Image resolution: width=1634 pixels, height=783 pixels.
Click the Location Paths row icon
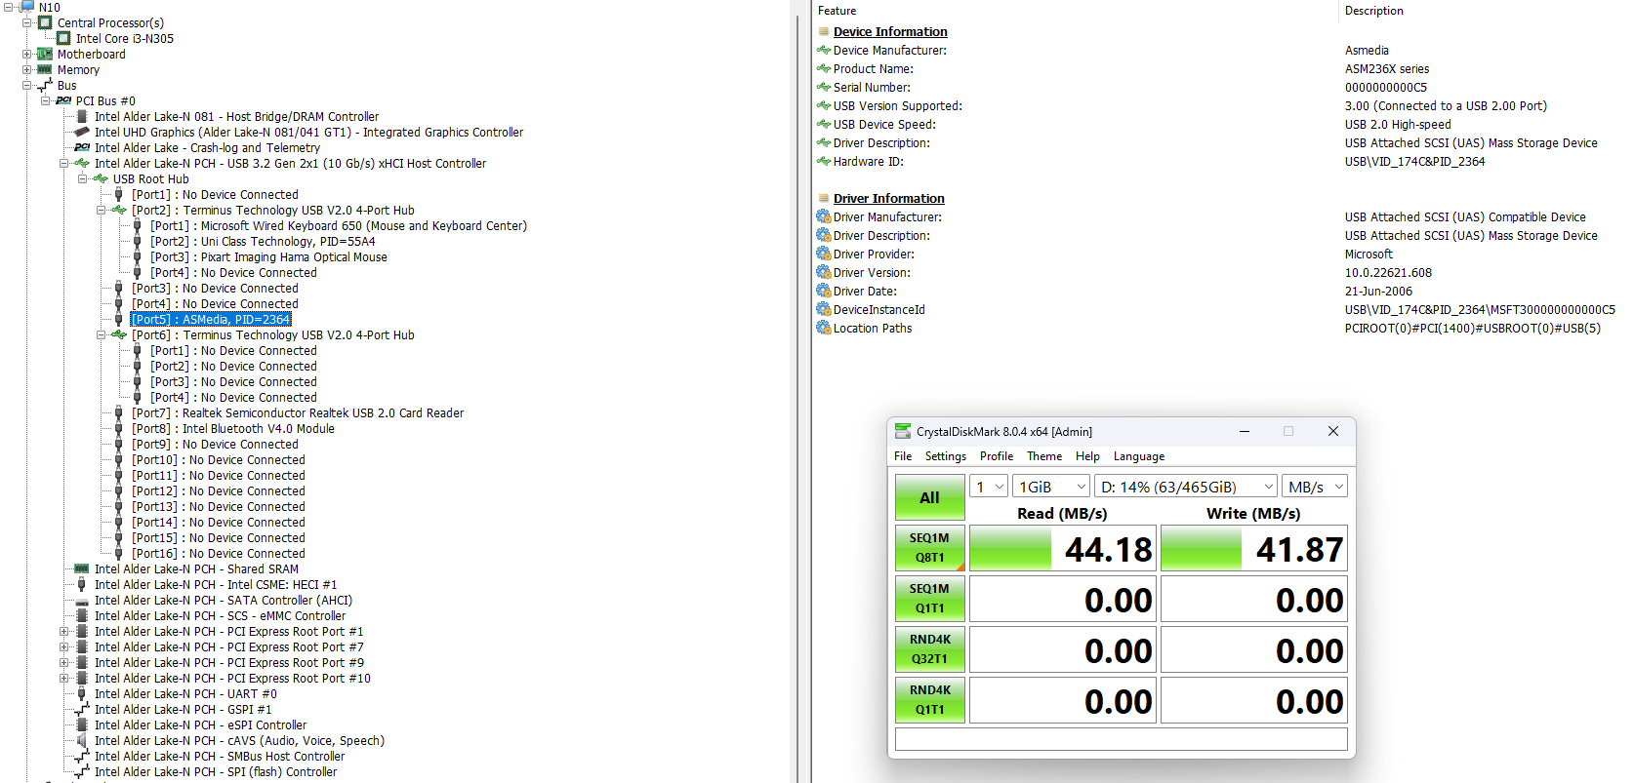pos(824,329)
